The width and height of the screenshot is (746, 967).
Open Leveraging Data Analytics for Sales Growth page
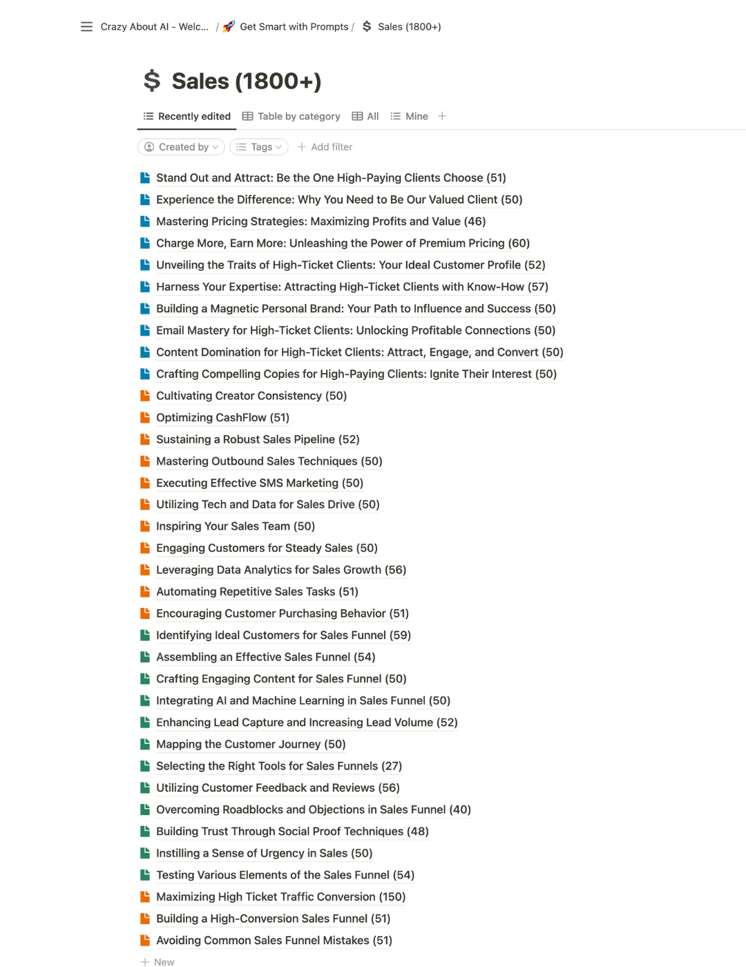pos(281,570)
